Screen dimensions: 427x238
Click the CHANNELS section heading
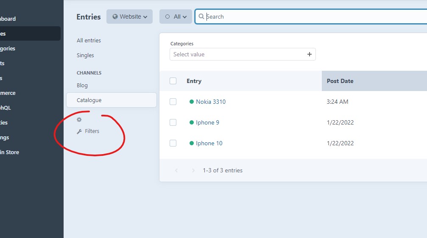click(x=89, y=73)
